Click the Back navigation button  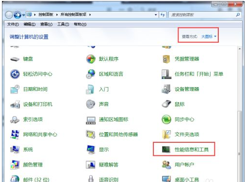9,15
